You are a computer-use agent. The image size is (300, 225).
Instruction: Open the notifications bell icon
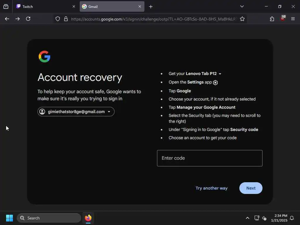tap(292, 218)
